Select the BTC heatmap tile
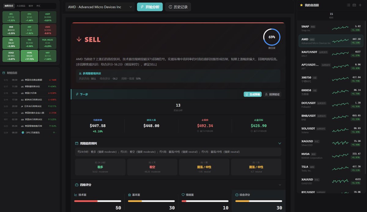This screenshot has width=367, height=212. (x=11, y=17)
